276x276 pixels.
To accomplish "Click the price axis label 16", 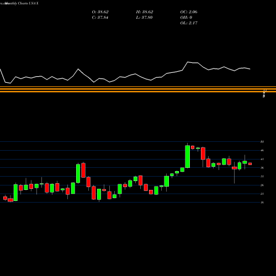I will (262, 203).
